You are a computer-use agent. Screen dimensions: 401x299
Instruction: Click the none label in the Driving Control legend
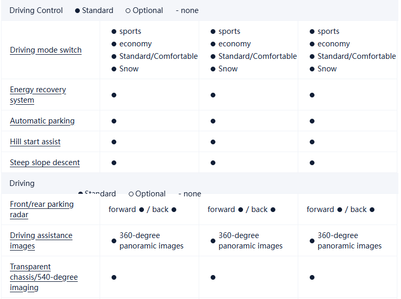coord(189,10)
